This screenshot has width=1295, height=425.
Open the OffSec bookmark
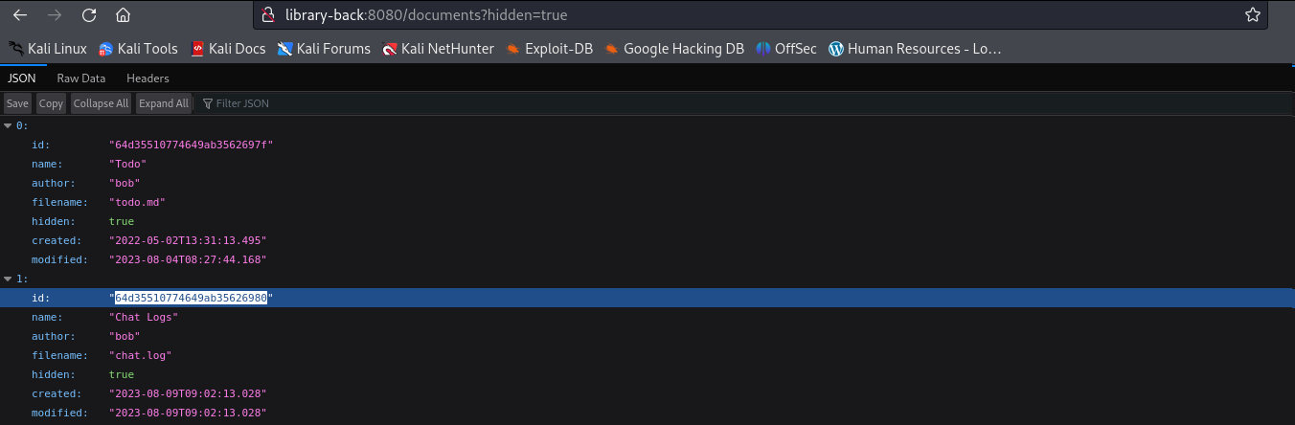pos(786,49)
